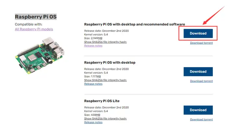Screen dimensions: 234x138
Task: Click Download for Raspberry Pi OS with desktop
Action: pyautogui.click(x=198, y=71)
